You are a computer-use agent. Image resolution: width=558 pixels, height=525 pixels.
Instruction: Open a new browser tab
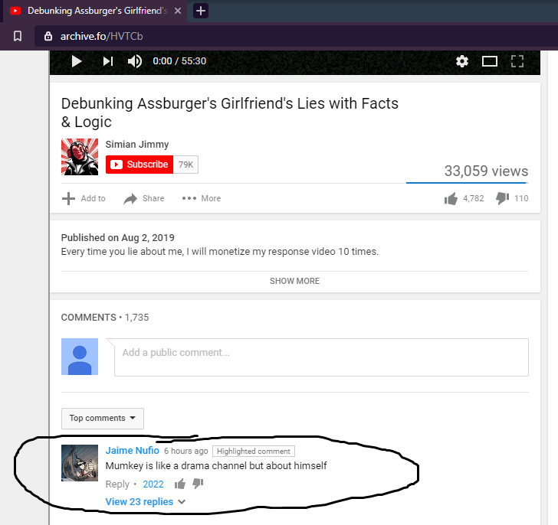[201, 11]
